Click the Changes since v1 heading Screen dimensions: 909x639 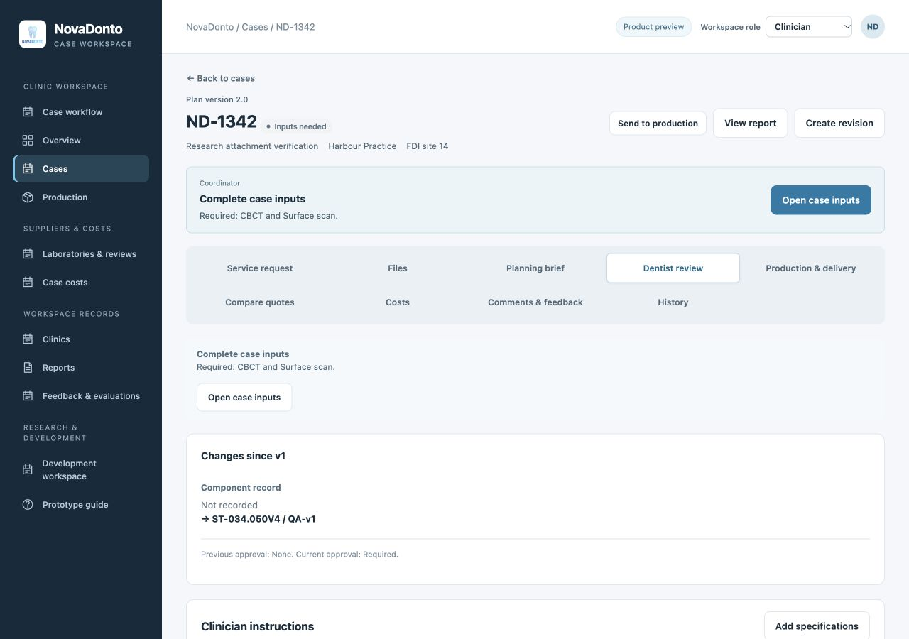(243, 456)
